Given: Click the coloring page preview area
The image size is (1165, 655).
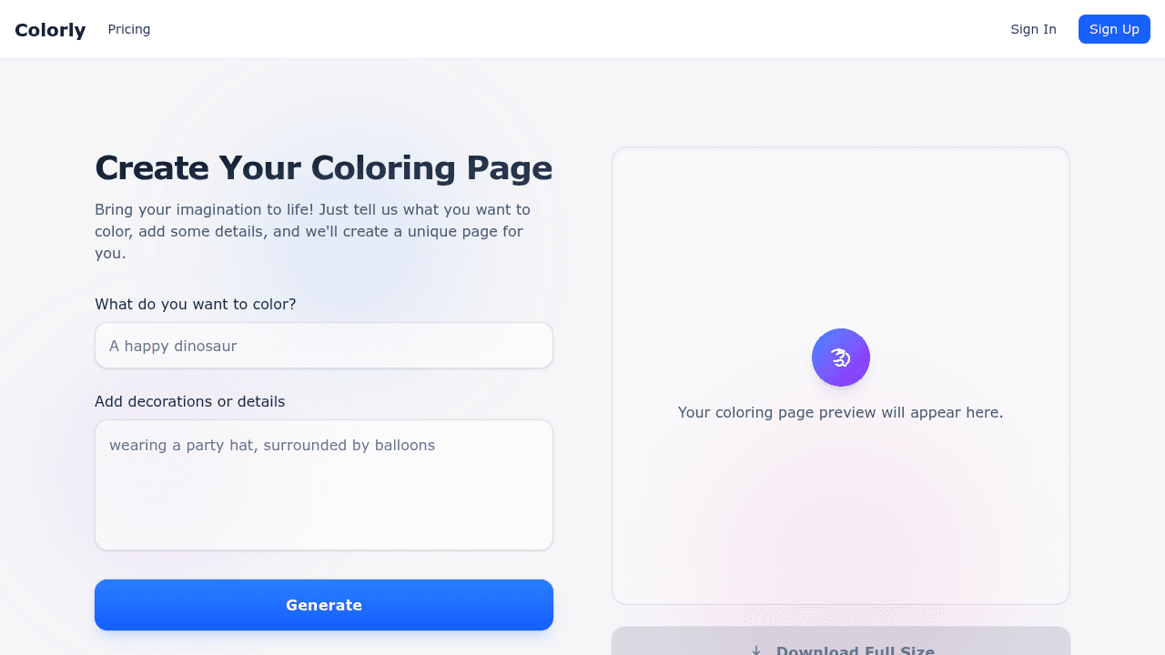Looking at the screenshot, I should [840, 376].
